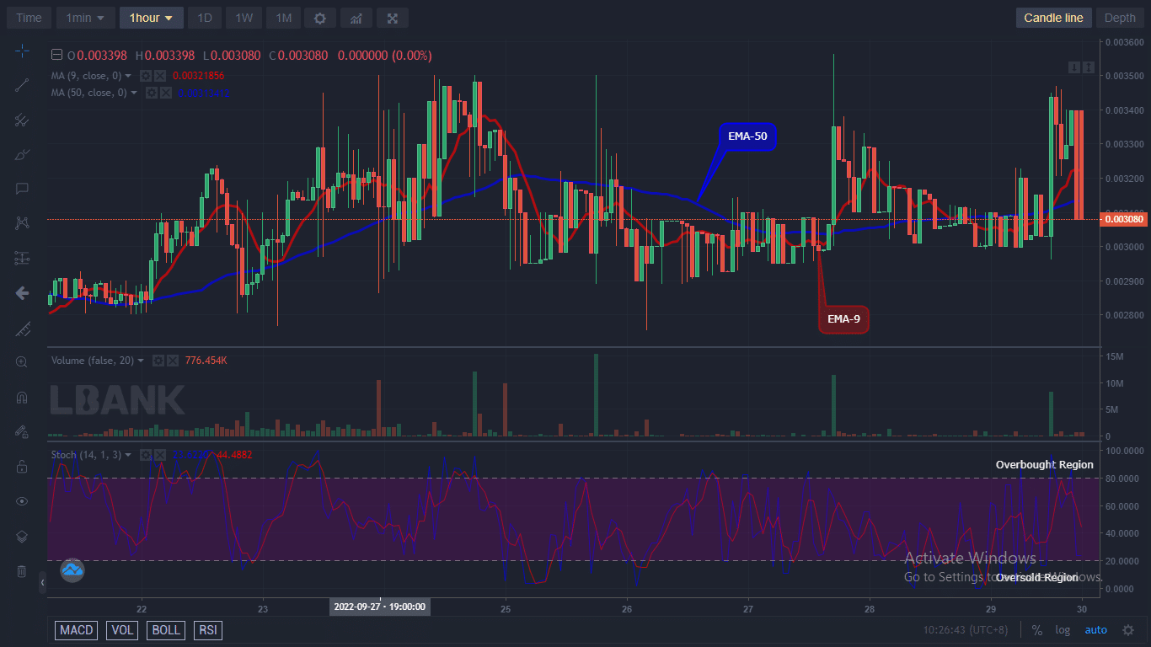This screenshot has height=647, width=1151.
Task: Open the prediction and measurement tools
Action: point(22,258)
